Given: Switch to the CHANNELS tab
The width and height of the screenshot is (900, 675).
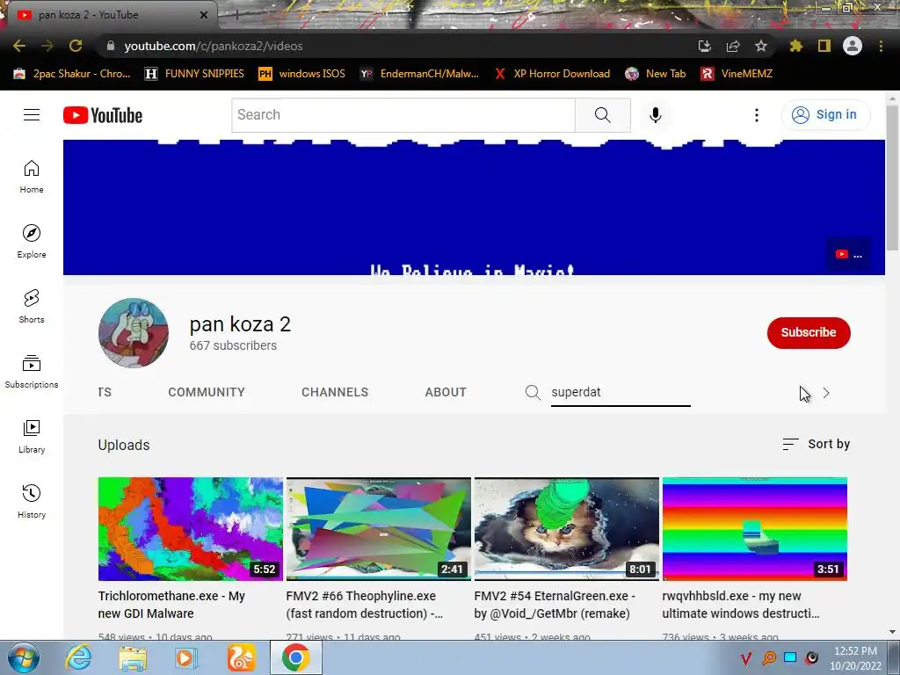Looking at the screenshot, I should pos(335,393).
